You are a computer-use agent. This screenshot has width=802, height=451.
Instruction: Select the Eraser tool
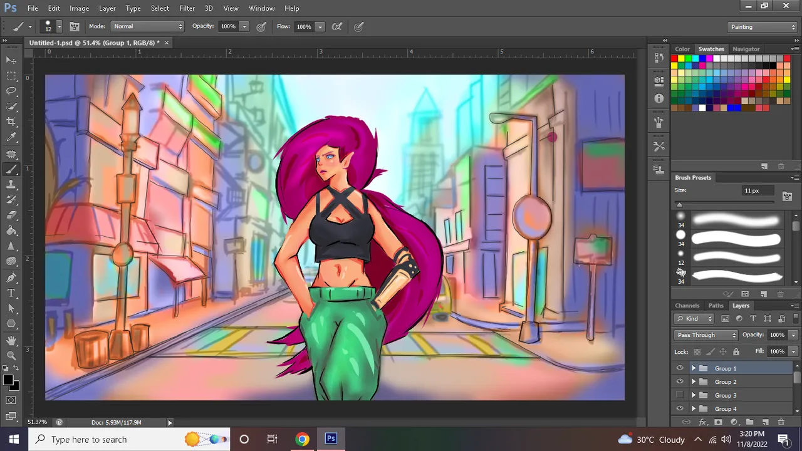(11, 215)
